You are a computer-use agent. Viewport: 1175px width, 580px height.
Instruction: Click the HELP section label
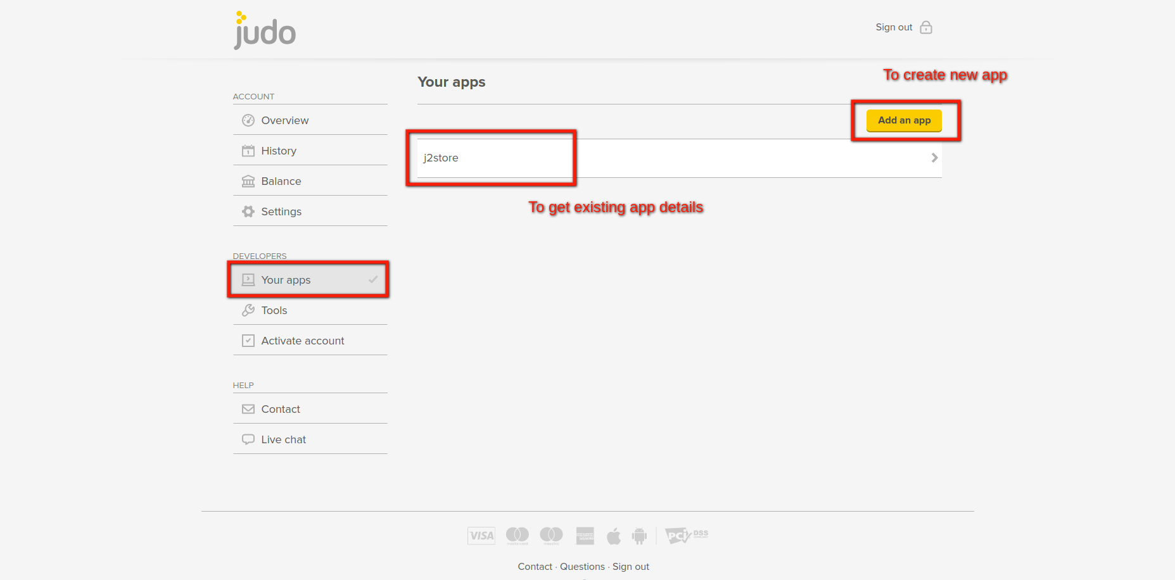point(243,385)
